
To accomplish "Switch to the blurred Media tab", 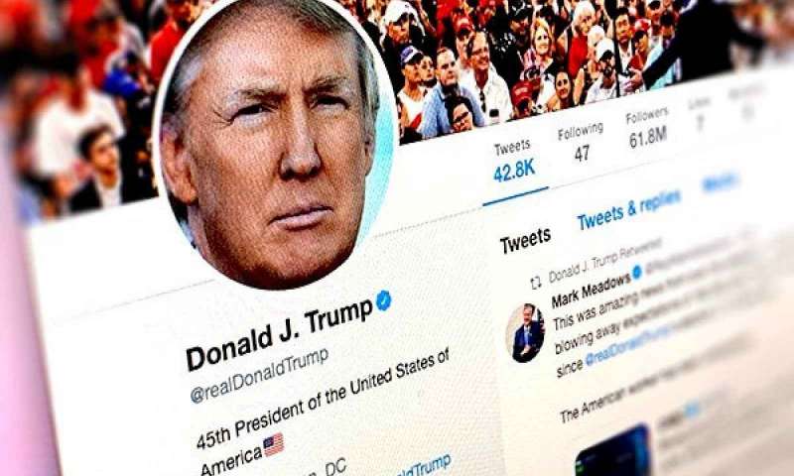I will coord(721,182).
